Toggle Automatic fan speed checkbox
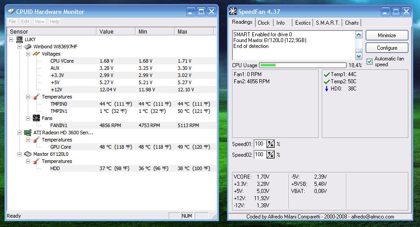This screenshot has width=420, height=227. 369,61
